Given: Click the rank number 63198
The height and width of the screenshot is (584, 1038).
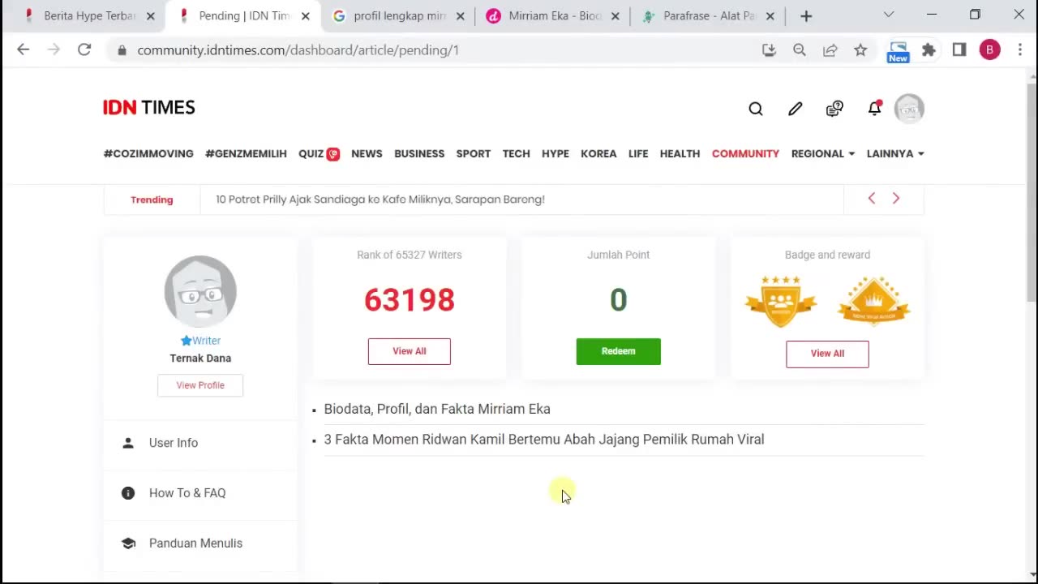Looking at the screenshot, I should (x=410, y=300).
